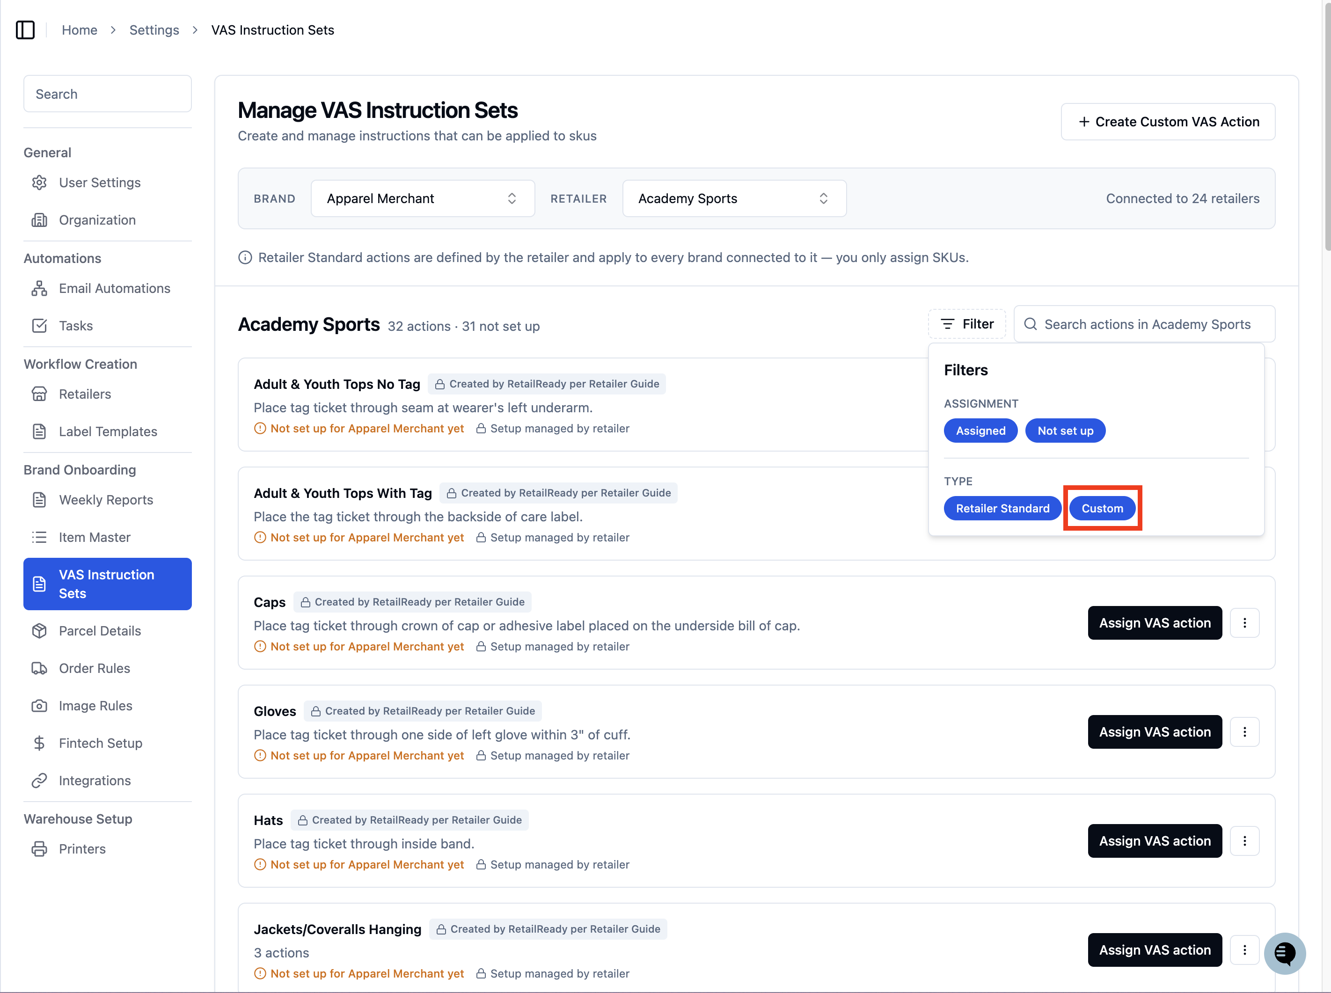Assign VAS action for Gloves
The height and width of the screenshot is (993, 1331).
click(x=1155, y=732)
